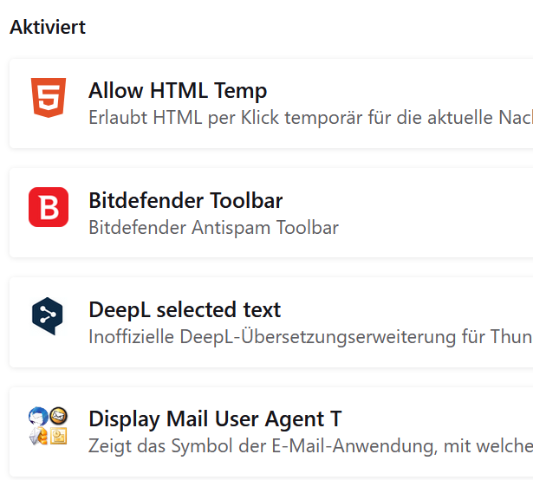The image size is (533, 480).
Task: Click the round golden envelope icon
Action: tap(58, 416)
